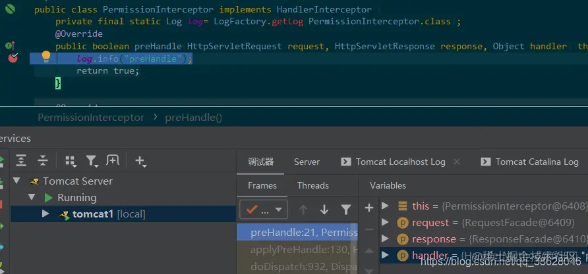Screen dimensions: 588x274
Task: Switch to the 调试器 tab
Action: 260,162
